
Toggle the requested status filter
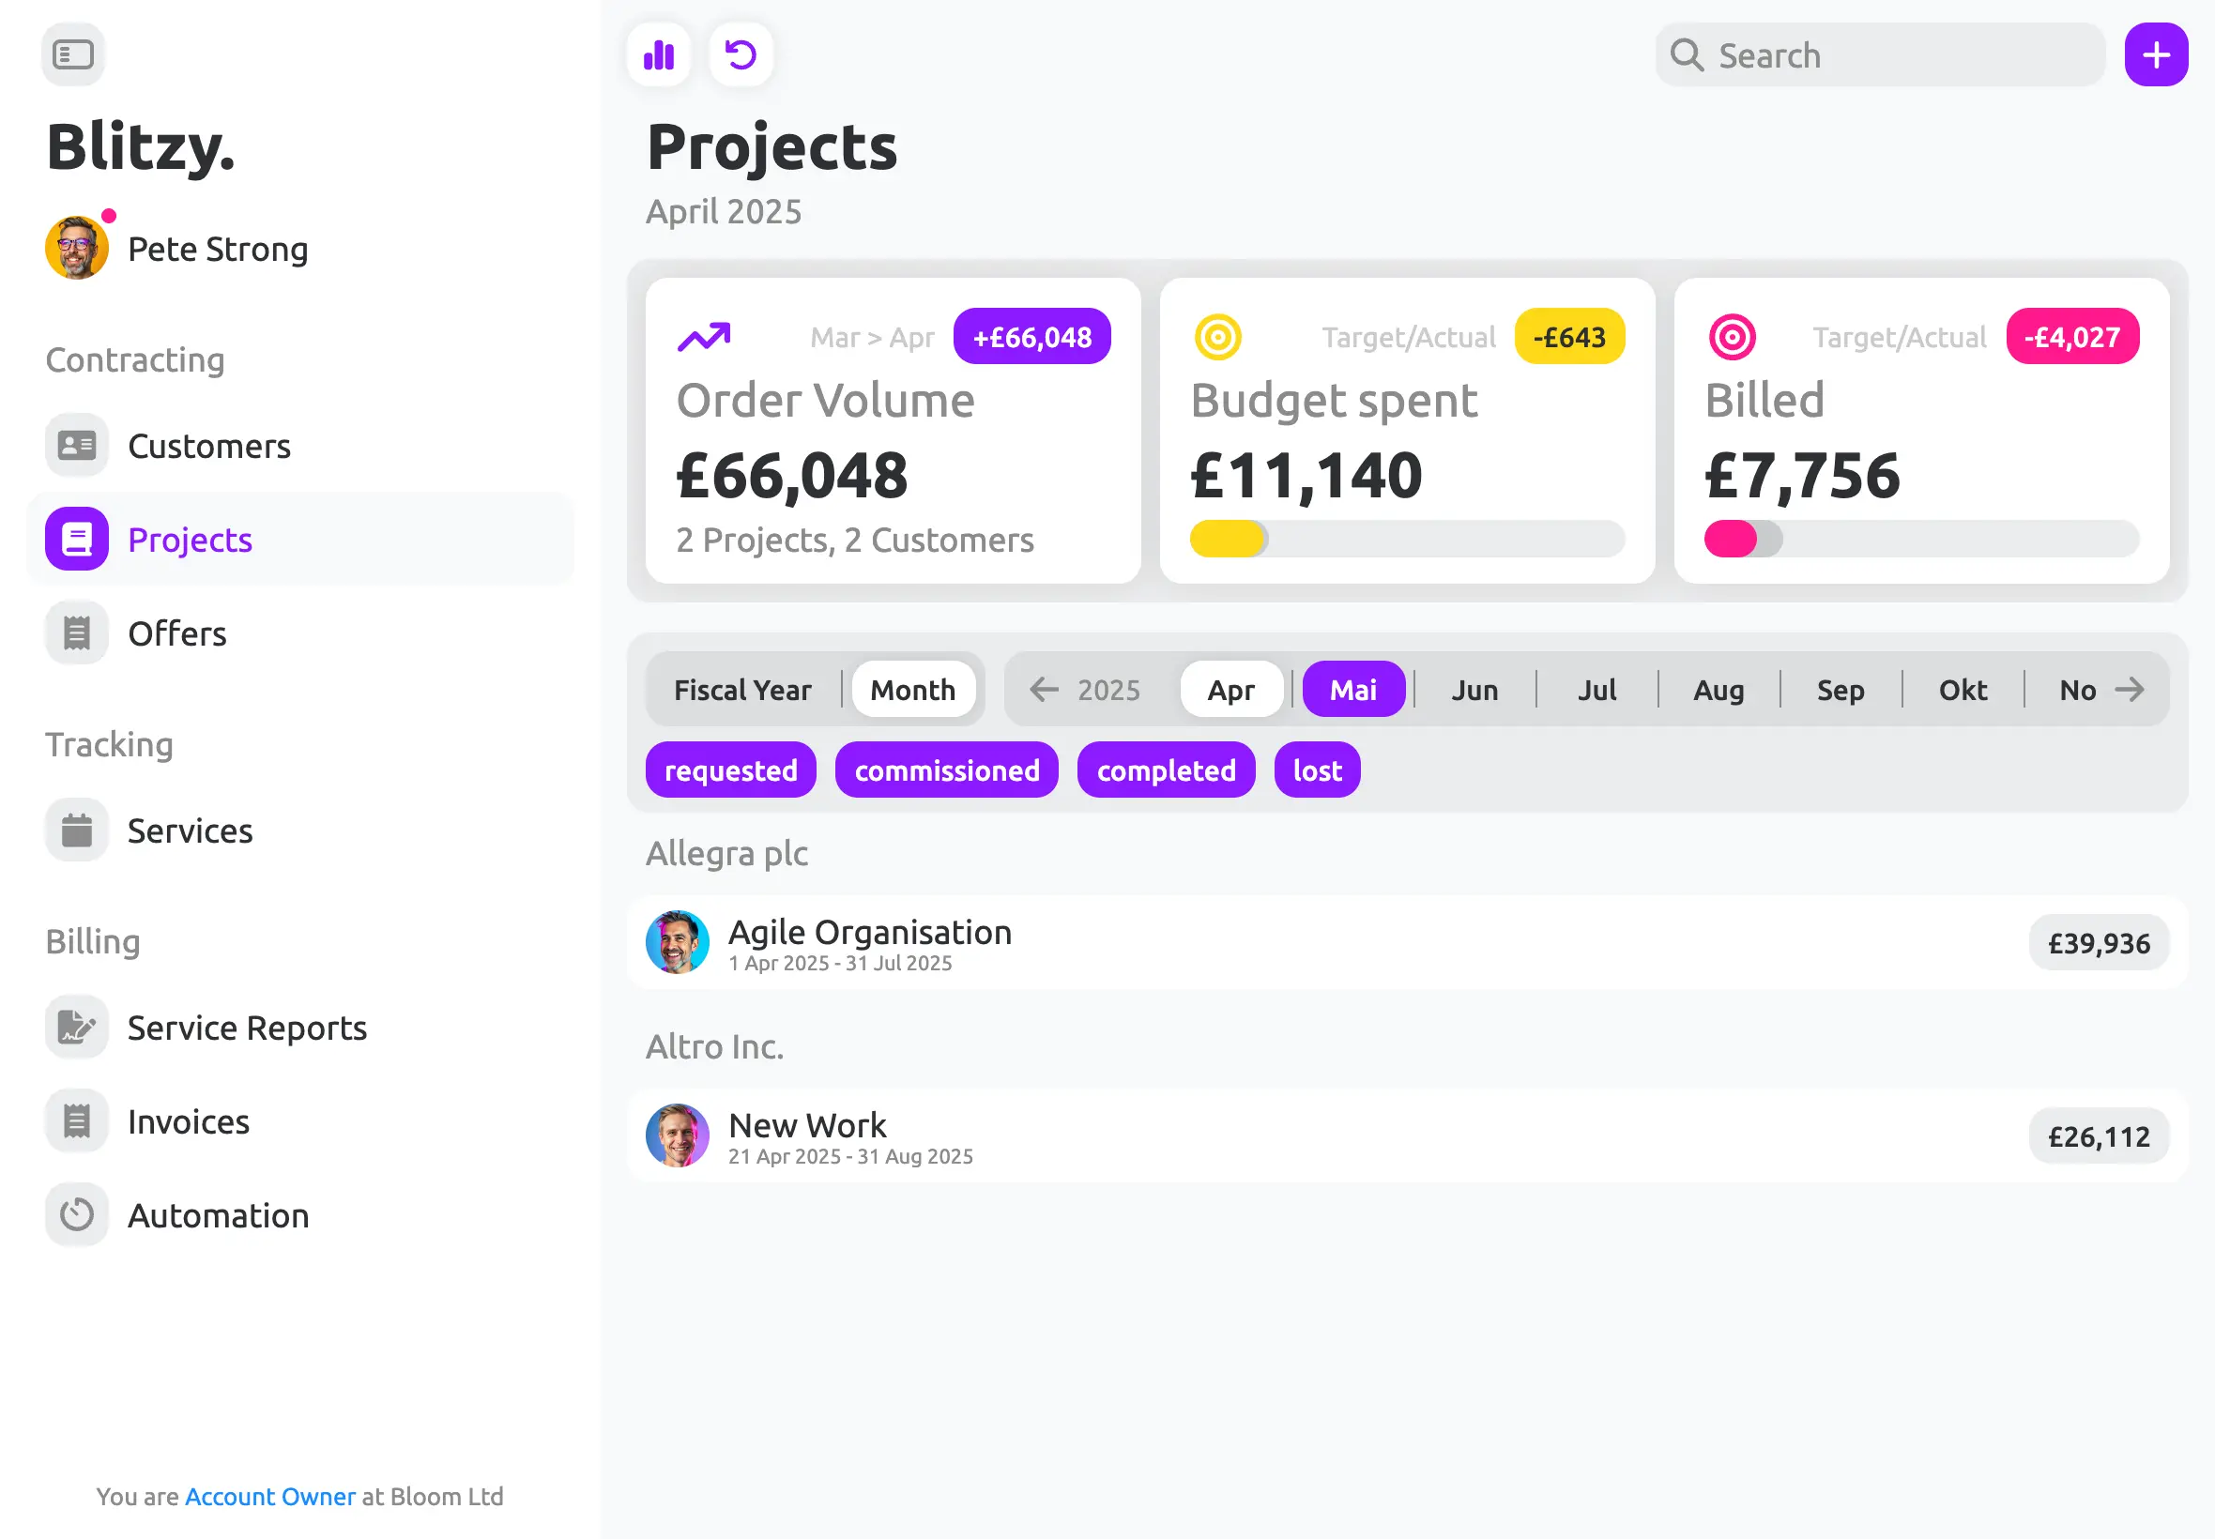[x=731, y=769]
